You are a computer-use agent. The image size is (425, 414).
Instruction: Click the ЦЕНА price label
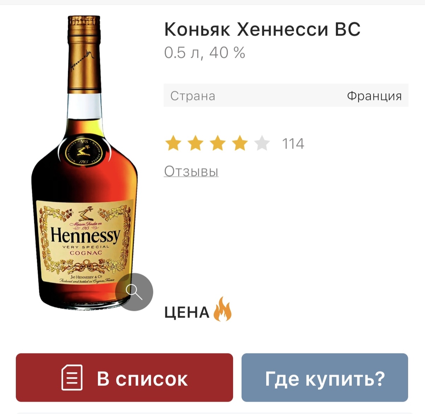coord(187,313)
